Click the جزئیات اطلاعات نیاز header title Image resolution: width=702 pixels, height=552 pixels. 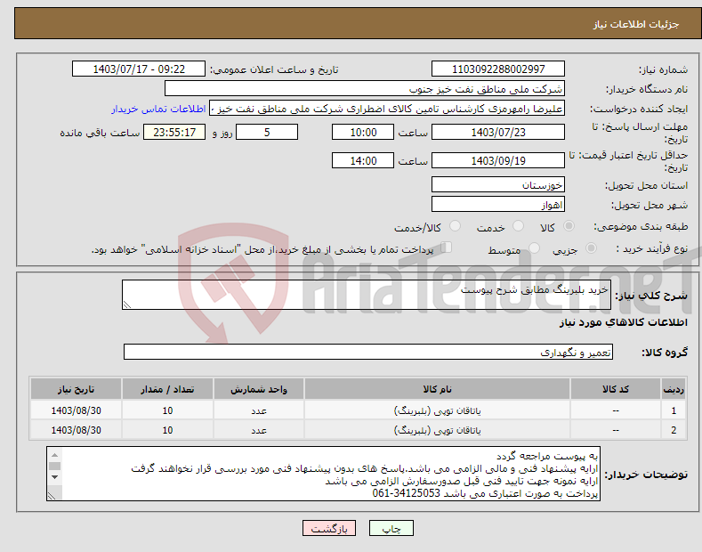636,24
